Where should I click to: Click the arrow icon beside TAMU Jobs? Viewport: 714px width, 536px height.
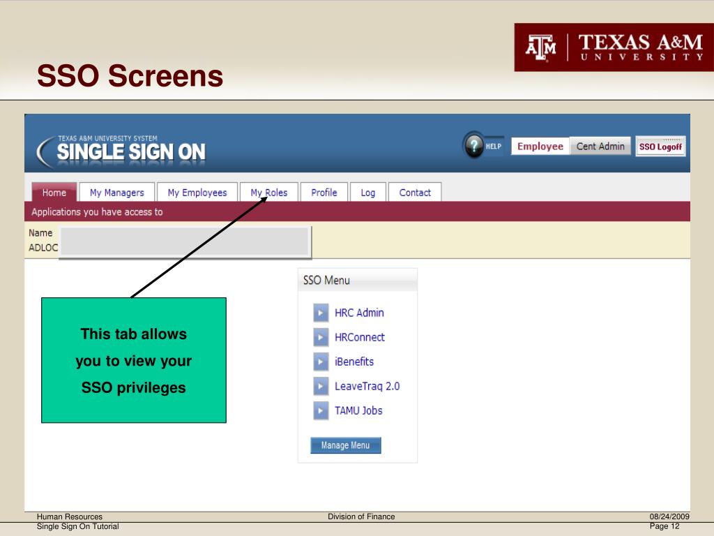(321, 410)
